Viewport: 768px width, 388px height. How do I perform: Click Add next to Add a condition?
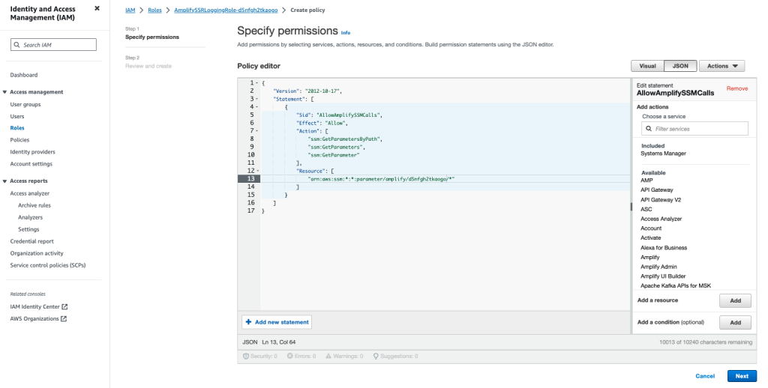[x=735, y=322]
